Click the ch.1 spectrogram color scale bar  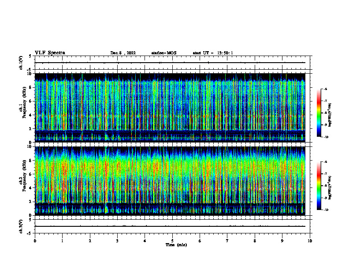click(x=319, y=113)
